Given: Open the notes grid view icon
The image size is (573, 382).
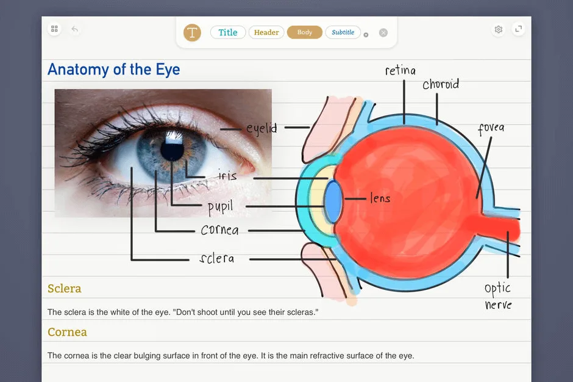Looking at the screenshot, I should (54, 29).
